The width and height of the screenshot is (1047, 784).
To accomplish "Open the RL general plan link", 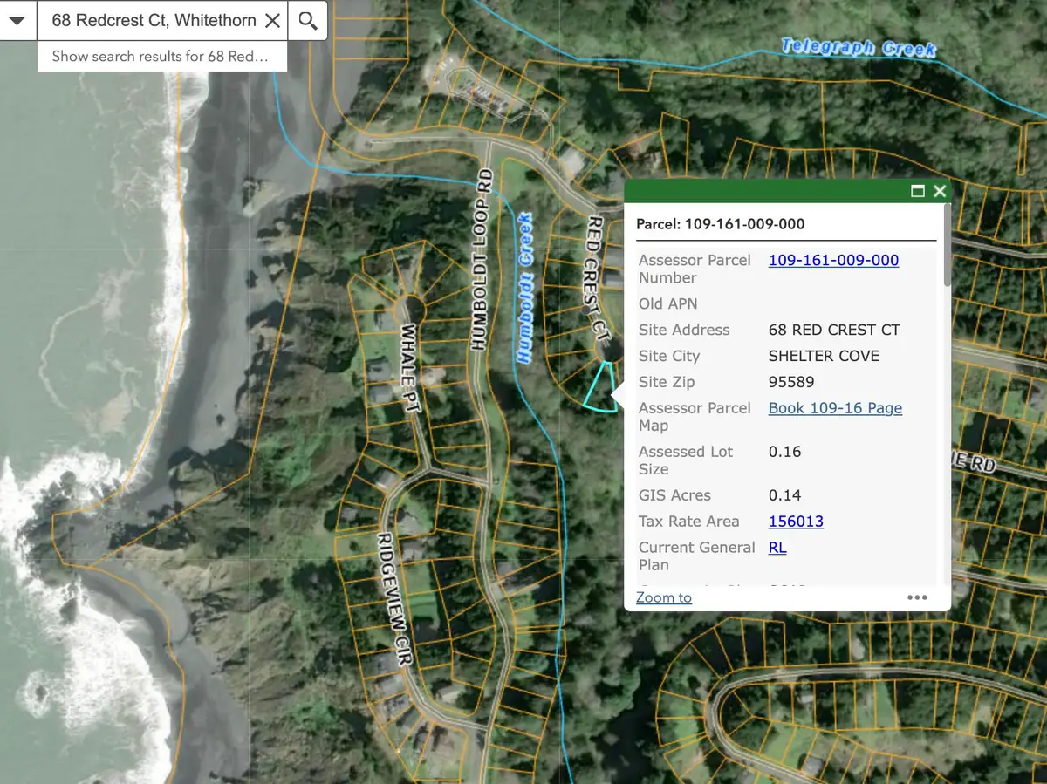I will pos(777,548).
